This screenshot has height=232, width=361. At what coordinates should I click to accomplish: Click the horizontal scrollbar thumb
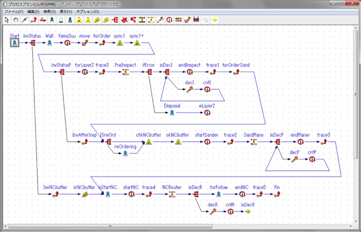pyautogui.click(x=110, y=226)
